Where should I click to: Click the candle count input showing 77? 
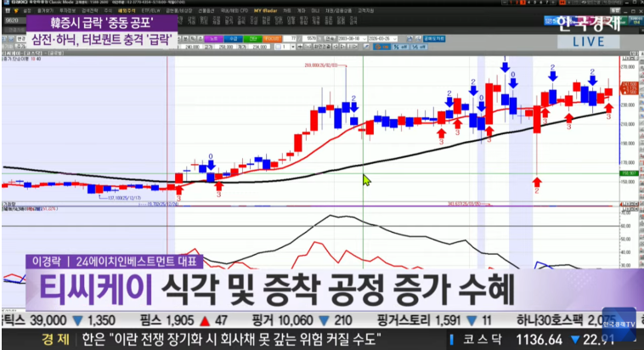(294, 38)
